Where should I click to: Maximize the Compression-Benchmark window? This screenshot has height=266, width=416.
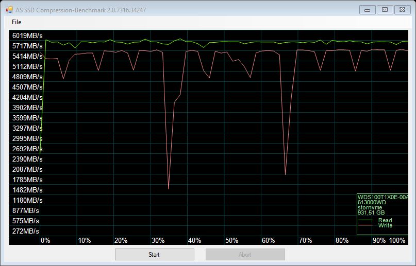[x=385, y=9]
